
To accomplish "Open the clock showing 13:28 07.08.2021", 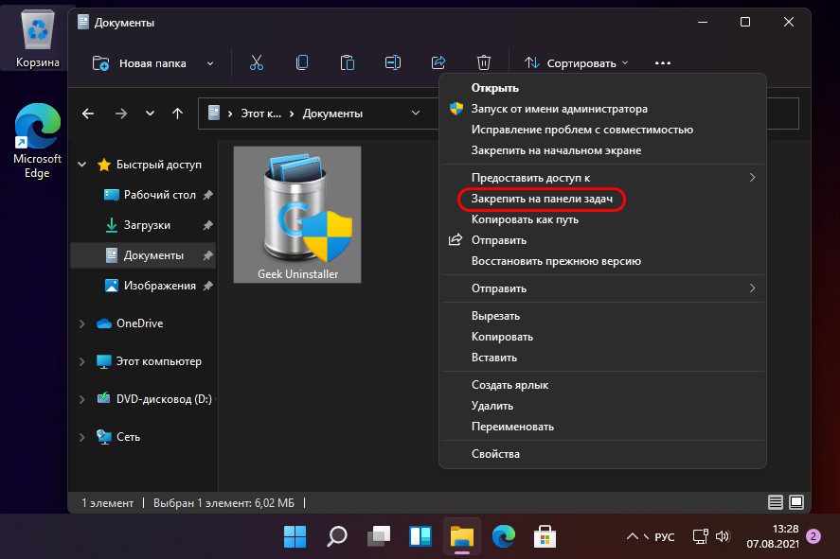I will (x=773, y=536).
